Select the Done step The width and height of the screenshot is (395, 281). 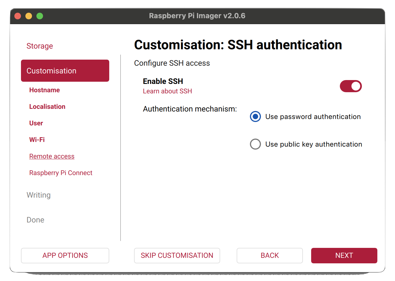click(35, 220)
